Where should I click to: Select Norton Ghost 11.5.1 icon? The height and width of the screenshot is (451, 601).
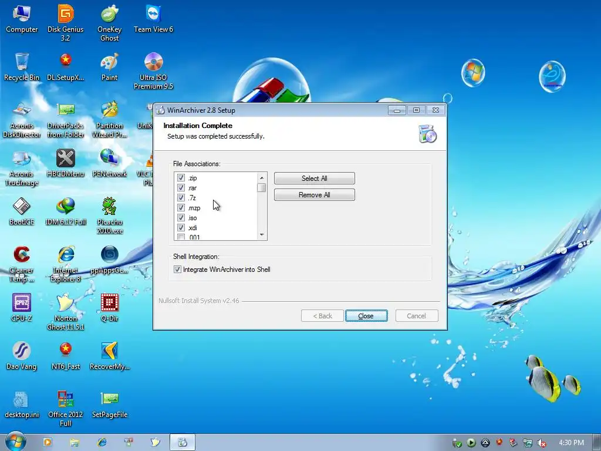[66, 312]
